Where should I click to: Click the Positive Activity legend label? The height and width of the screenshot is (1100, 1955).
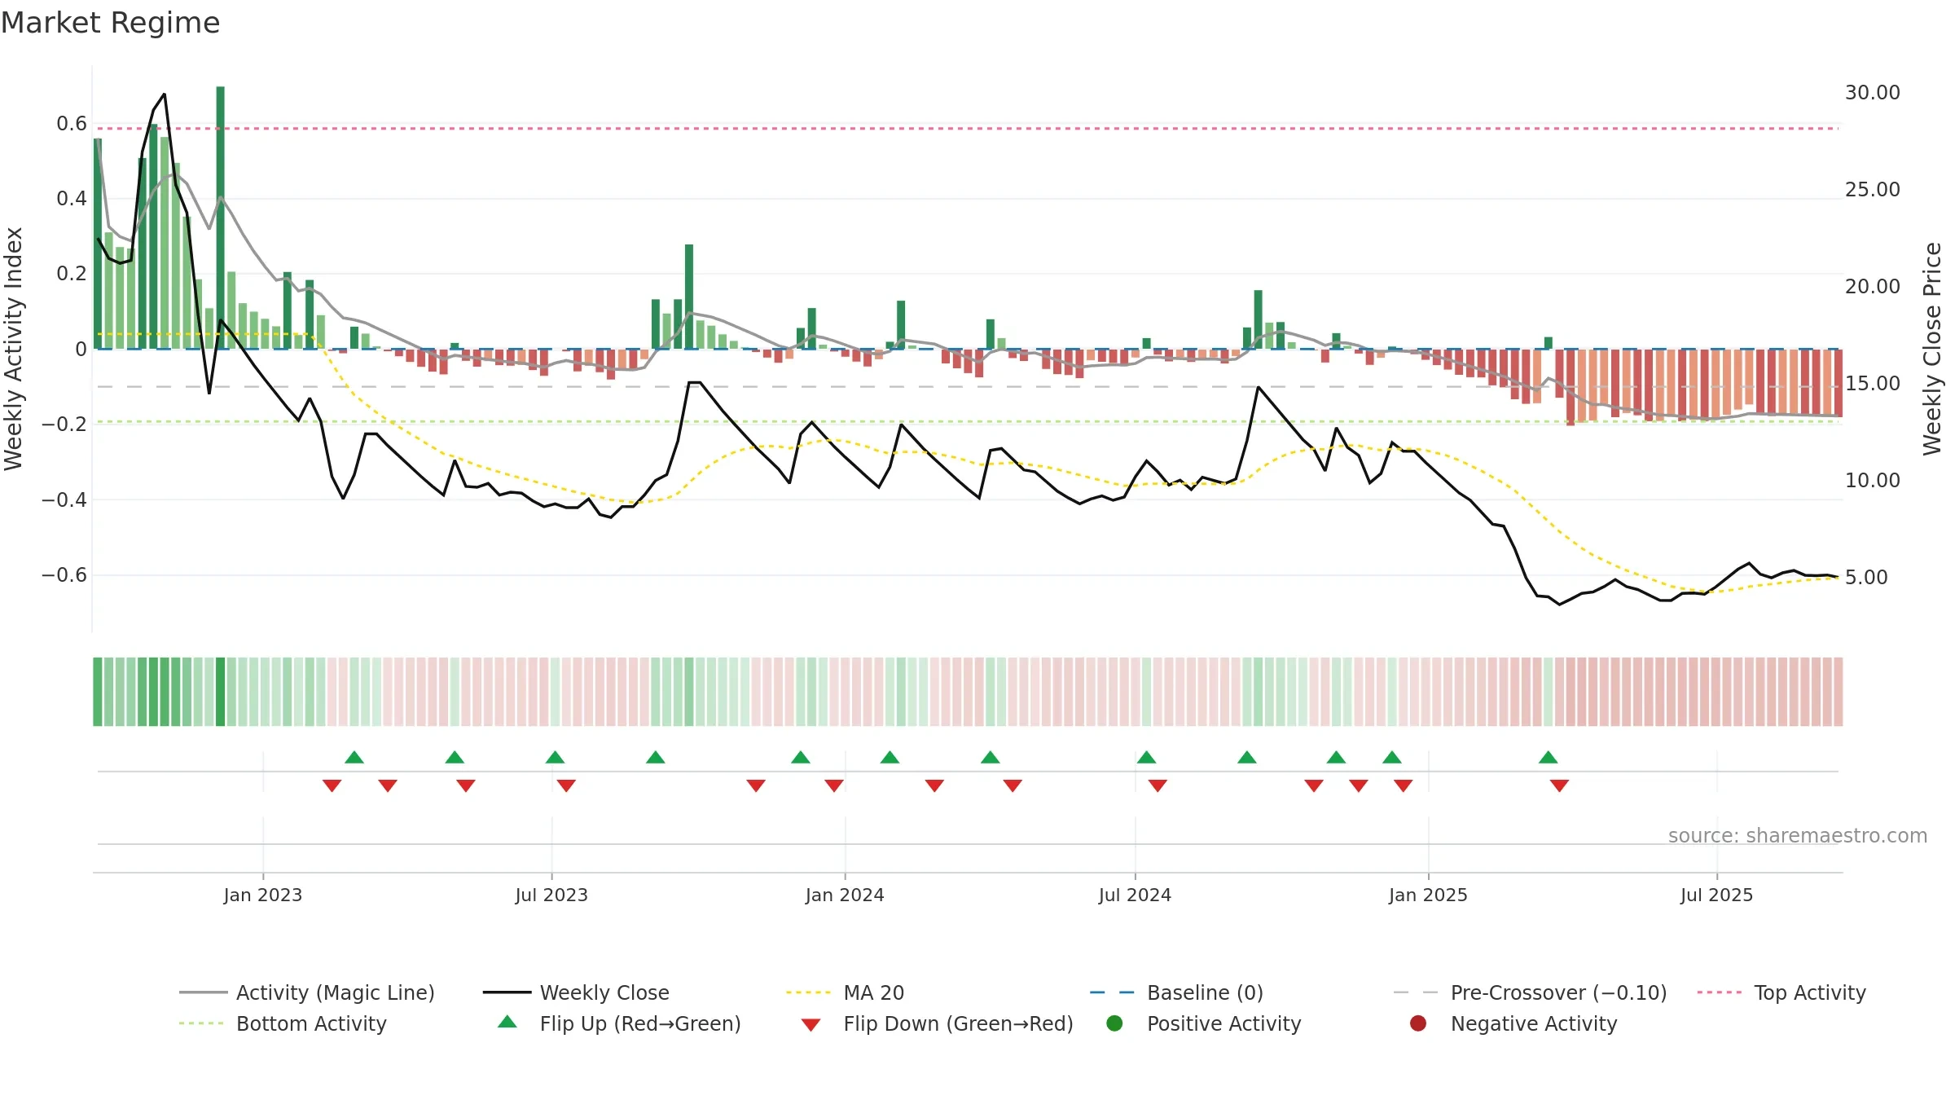[x=1224, y=1023]
